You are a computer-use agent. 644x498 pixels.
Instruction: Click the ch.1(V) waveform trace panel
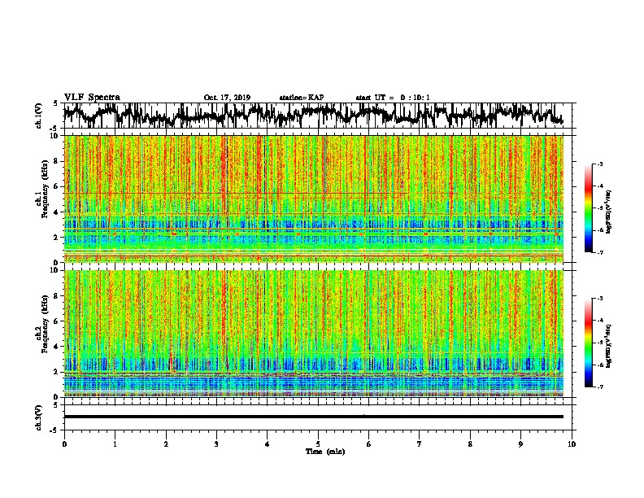point(318,116)
